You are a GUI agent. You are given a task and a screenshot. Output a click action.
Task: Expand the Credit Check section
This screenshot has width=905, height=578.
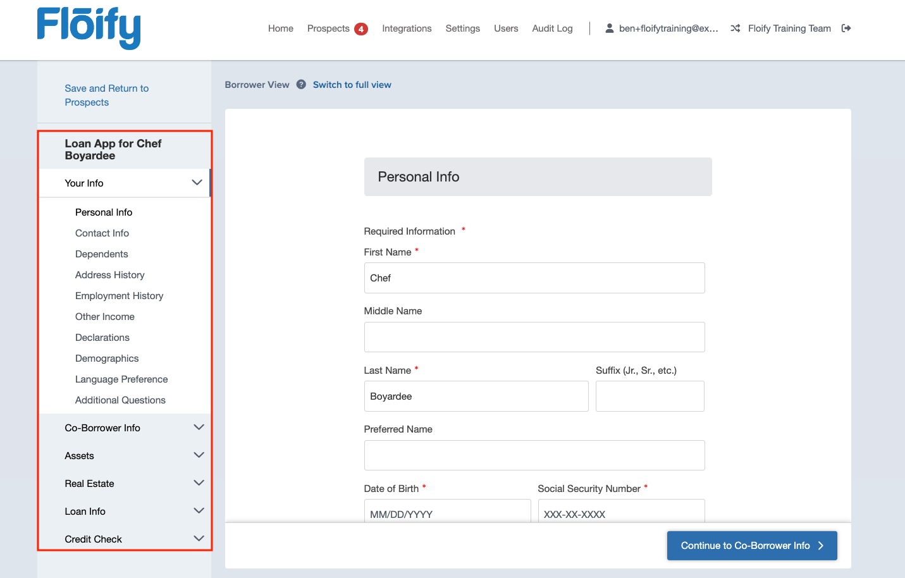click(x=199, y=539)
